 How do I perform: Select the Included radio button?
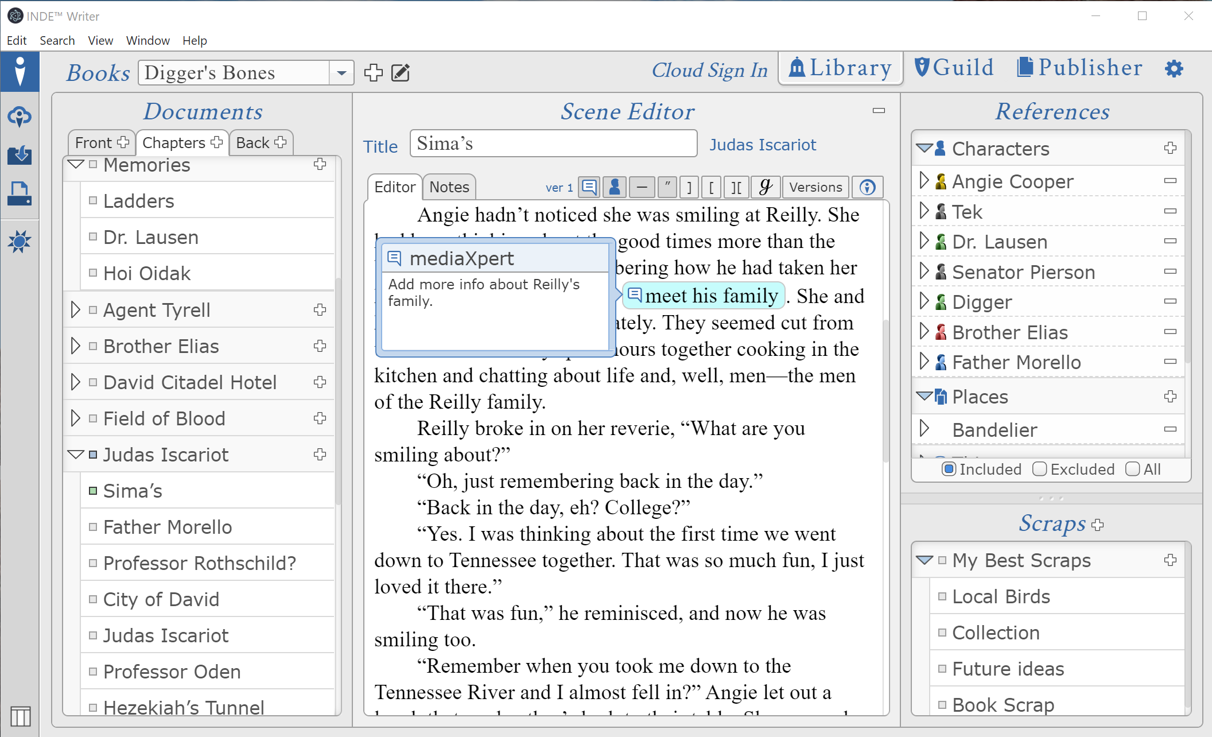949,469
